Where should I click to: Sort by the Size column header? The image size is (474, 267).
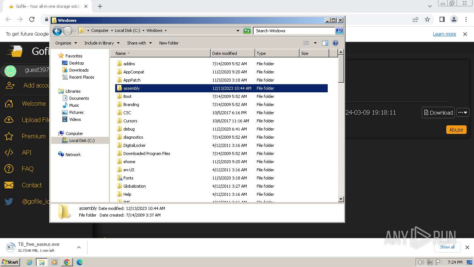click(x=314, y=53)
